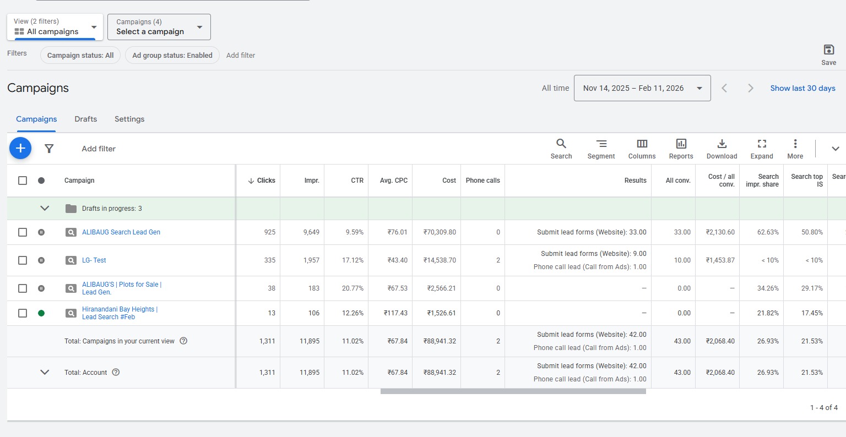Save the current view
This screenshot has width=846, height=437.
828,54
